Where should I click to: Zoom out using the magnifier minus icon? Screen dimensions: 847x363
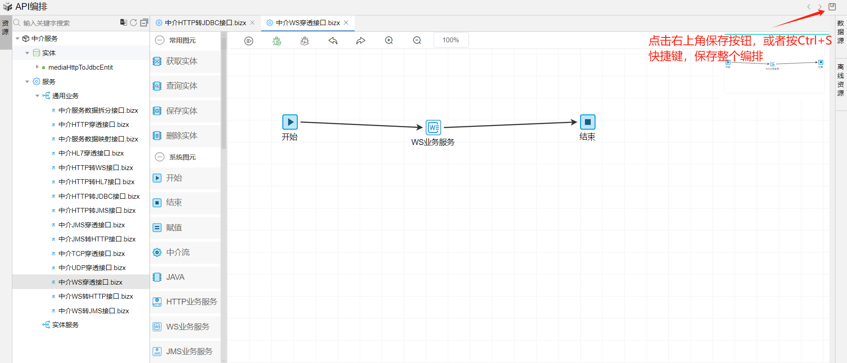pyautogui.click(x=417, y=41)
